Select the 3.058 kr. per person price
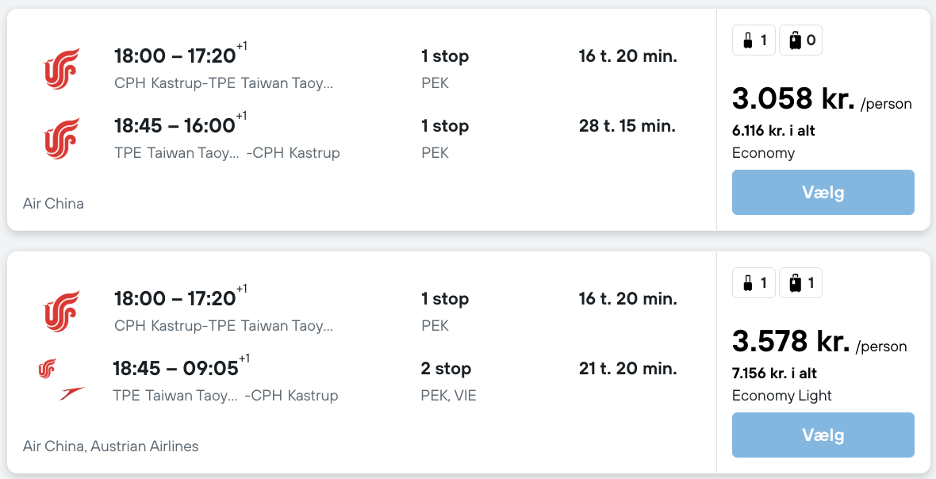Screen dimensions: 936x479 pyautogui.click(x=793, y=99)
